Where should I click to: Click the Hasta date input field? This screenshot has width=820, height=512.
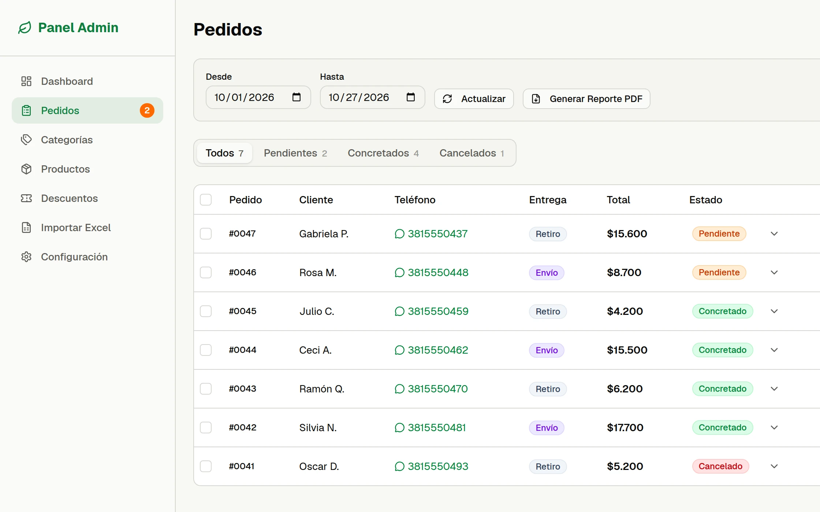point(373,97)
